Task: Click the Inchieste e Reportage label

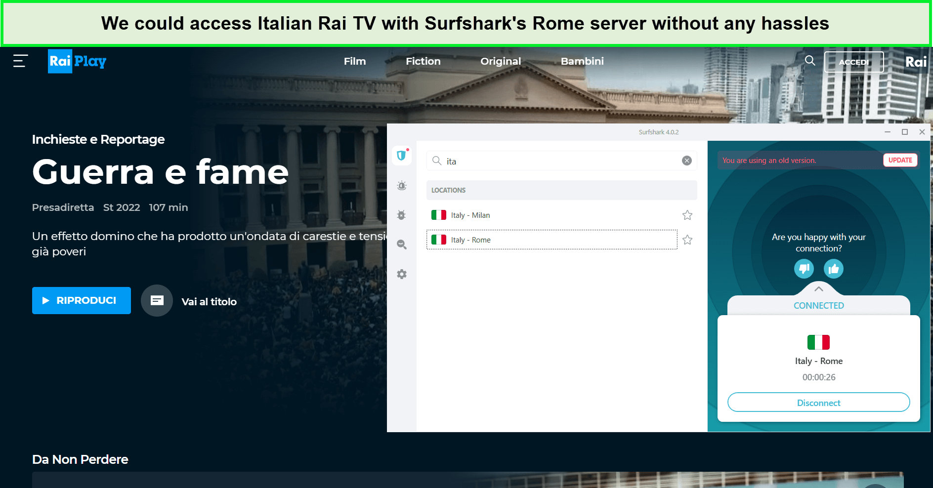Action: coord(98,139)
